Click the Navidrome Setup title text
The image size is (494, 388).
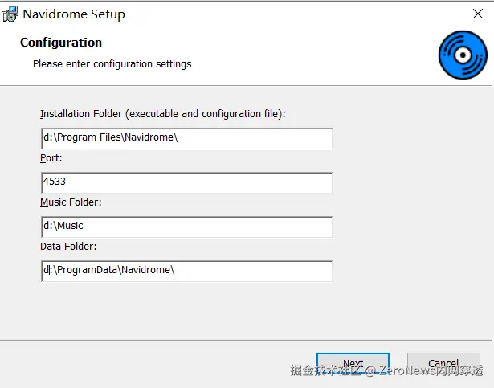74,14
